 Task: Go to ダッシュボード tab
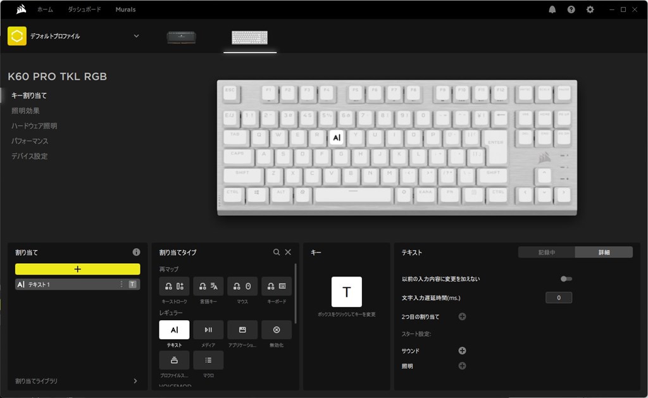tap(84, 9)
